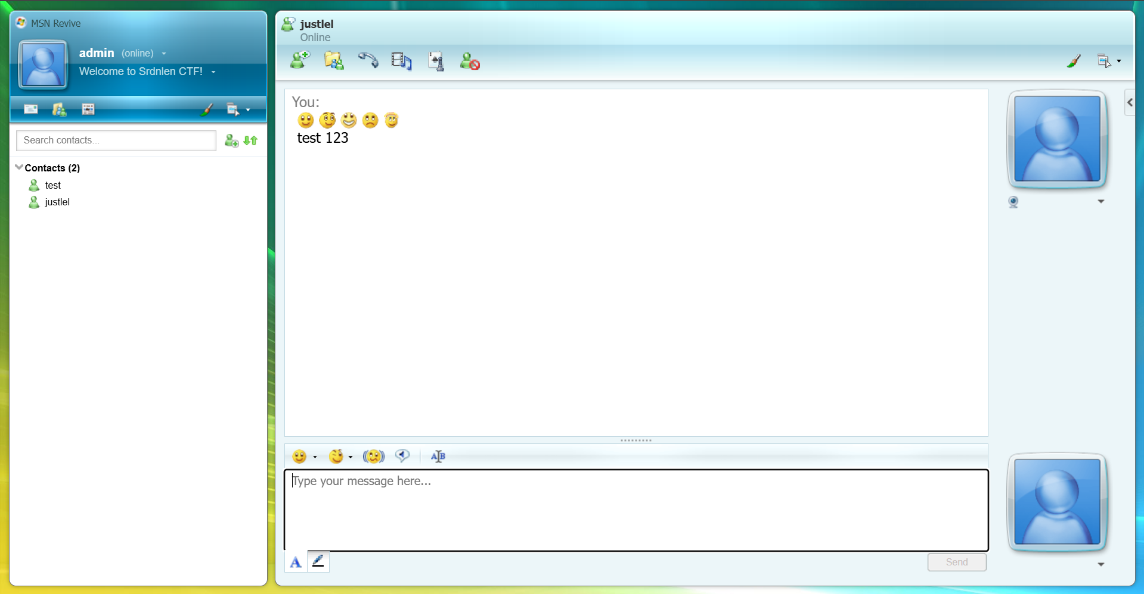This screenshot has height=594, width=1144.
Task: Open the games and activities icon
Action: click(x=436, y=61)
